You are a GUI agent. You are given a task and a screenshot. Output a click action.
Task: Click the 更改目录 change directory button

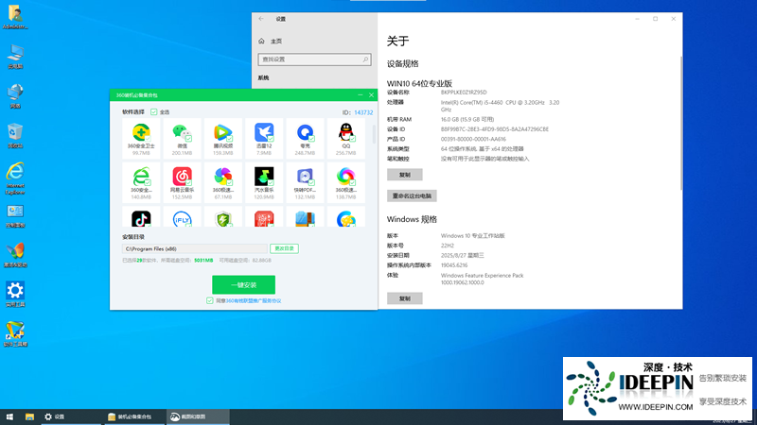[284, 248]
